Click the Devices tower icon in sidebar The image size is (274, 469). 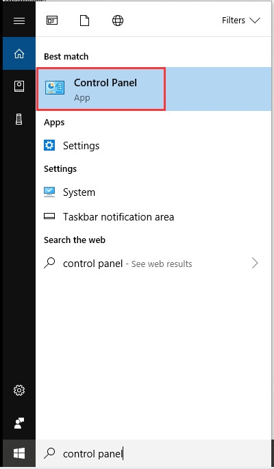coord(19,119)
